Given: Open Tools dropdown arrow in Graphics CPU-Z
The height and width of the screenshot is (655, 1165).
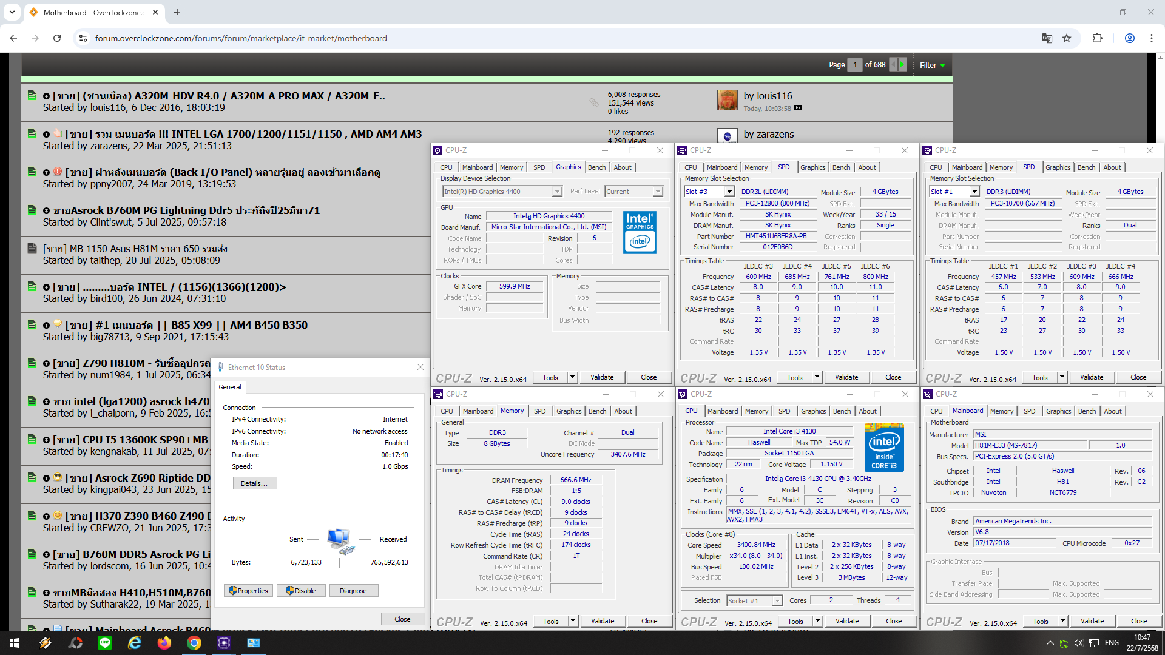Looking at the screenshot, I should (572, 377).
